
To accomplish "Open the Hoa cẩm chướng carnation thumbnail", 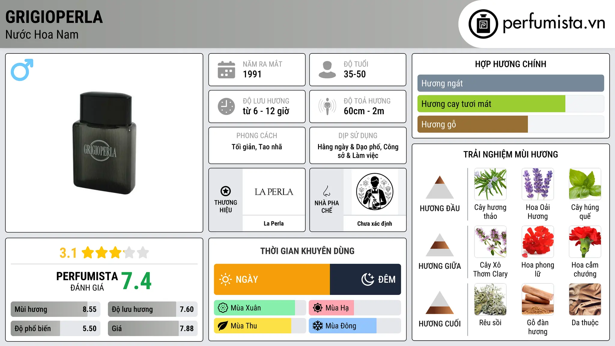I will (x=585, y=242).
